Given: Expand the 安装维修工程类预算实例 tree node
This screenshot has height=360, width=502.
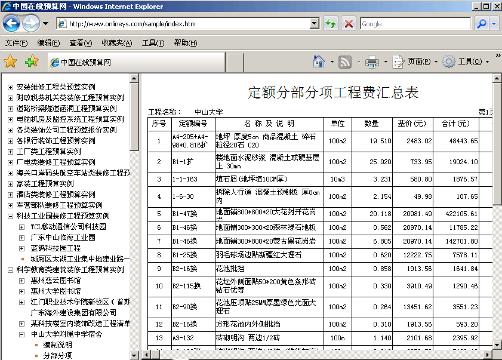Looking at the screenshot, I should 10,87.
